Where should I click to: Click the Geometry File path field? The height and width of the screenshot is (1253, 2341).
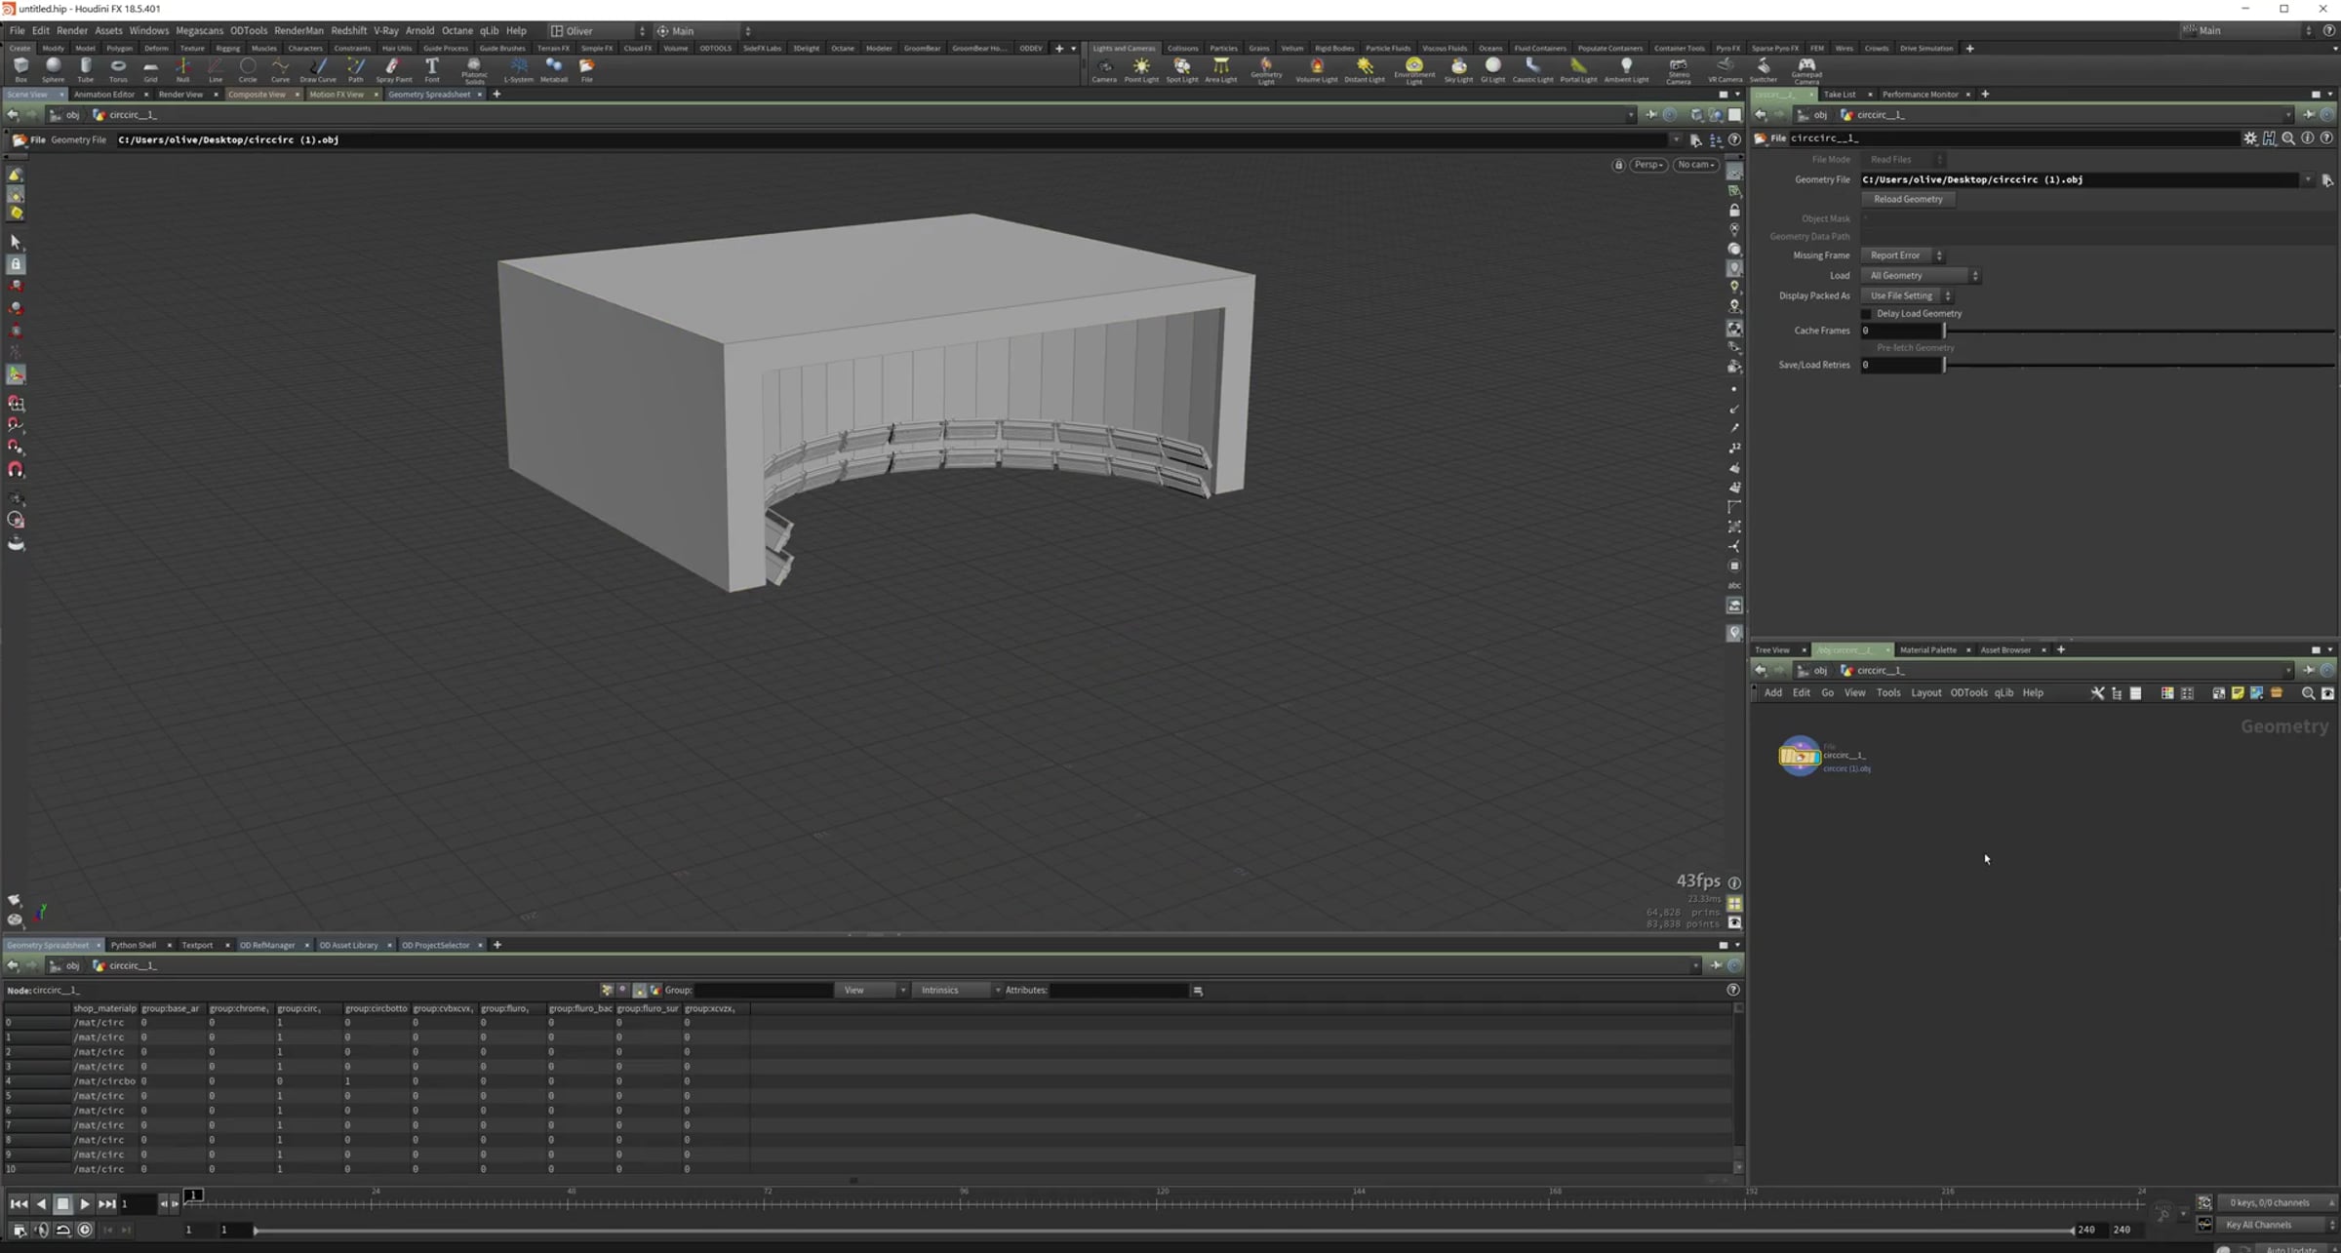click(2081, 179)
